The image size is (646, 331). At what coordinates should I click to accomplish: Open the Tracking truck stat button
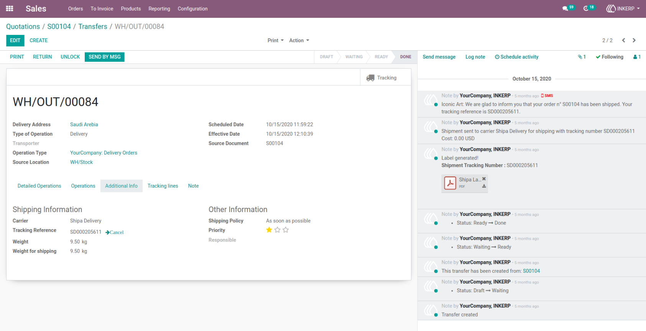click(x=385, y=77)
